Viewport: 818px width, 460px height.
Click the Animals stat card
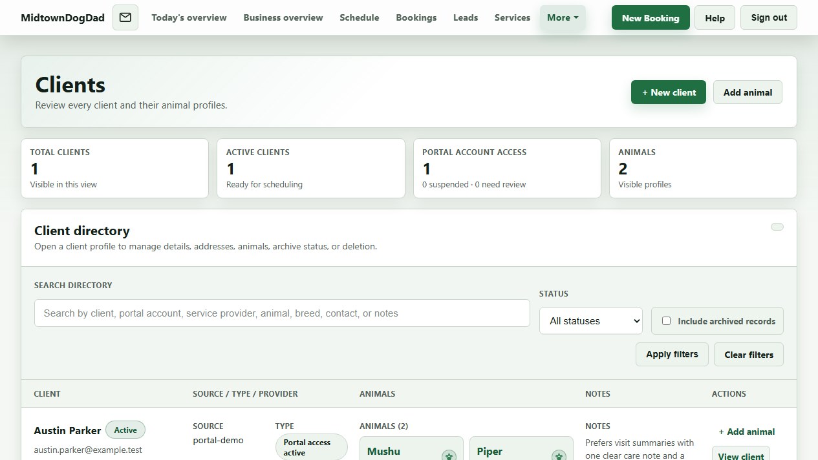tap(703, 168)
